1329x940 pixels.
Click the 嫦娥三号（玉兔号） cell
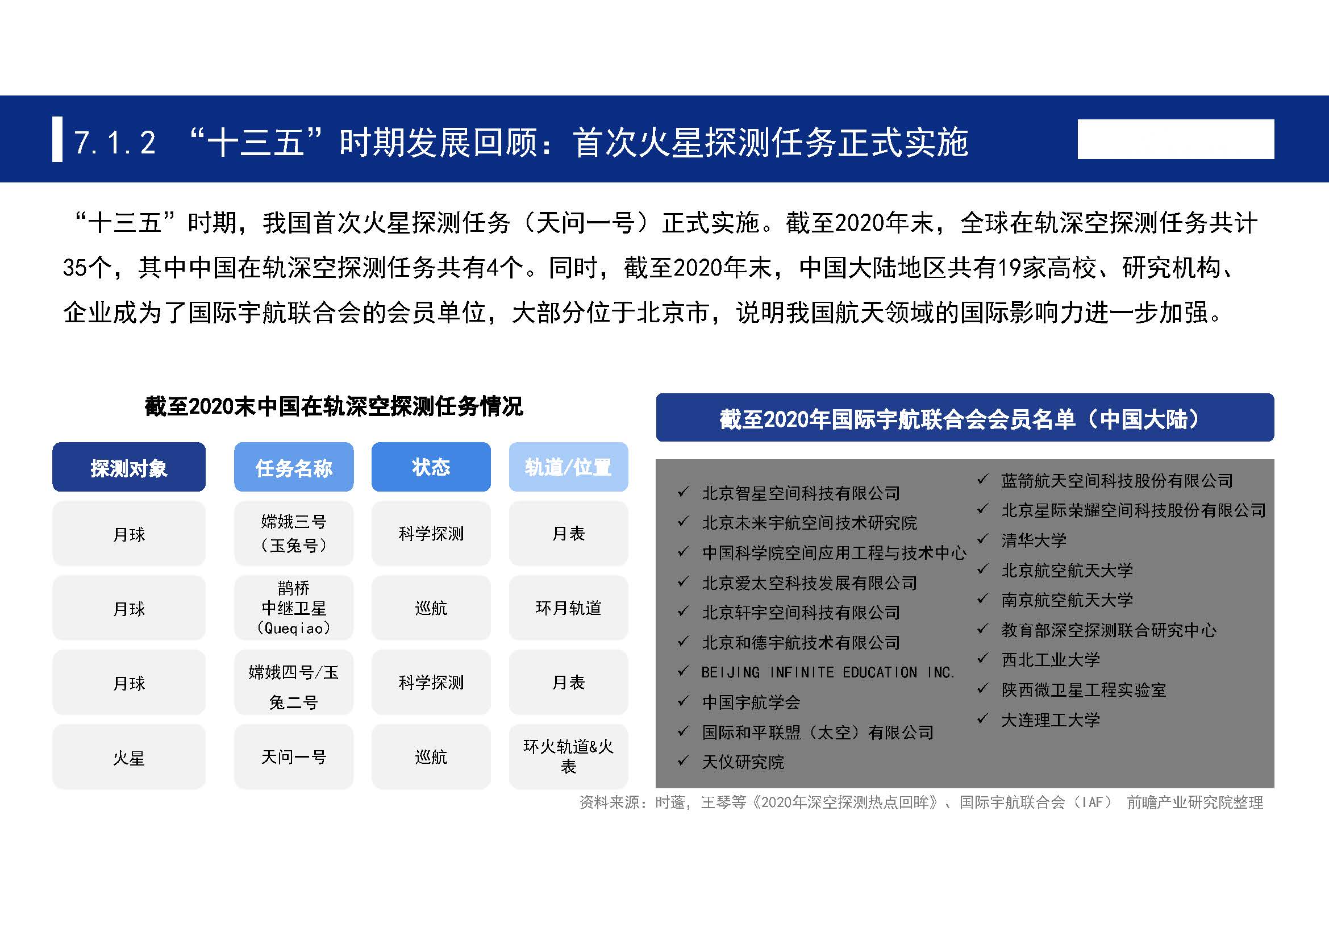[293, 533]
